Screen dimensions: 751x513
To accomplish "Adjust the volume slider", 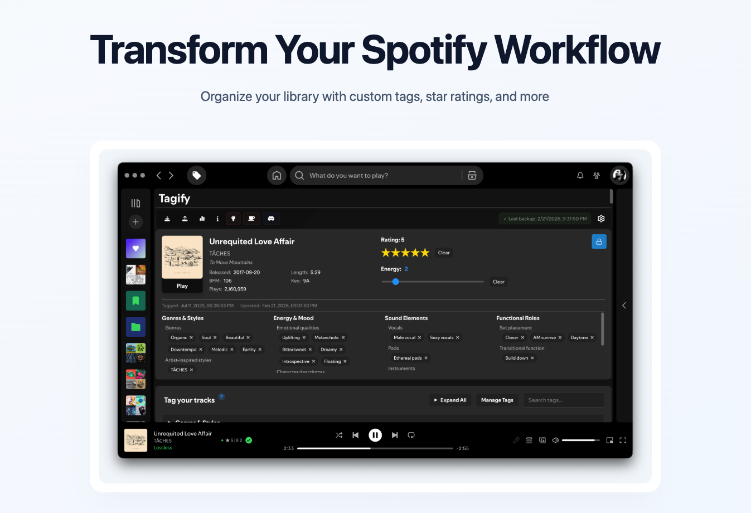I will [x=581, y=441].
